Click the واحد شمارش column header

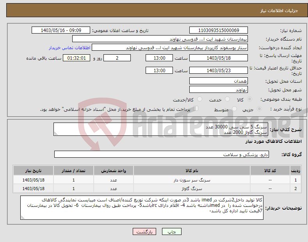[x=114, y=171]
